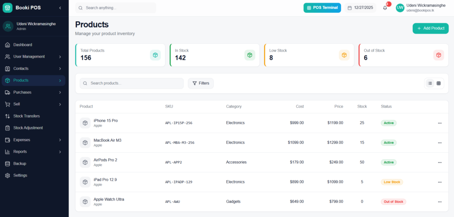The height and width of the screenshot is (217, 454).
Task: Click the notification bell icon
Action: coord(385,8)
